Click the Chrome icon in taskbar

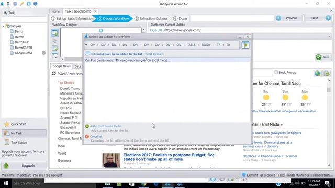(143, 184)
